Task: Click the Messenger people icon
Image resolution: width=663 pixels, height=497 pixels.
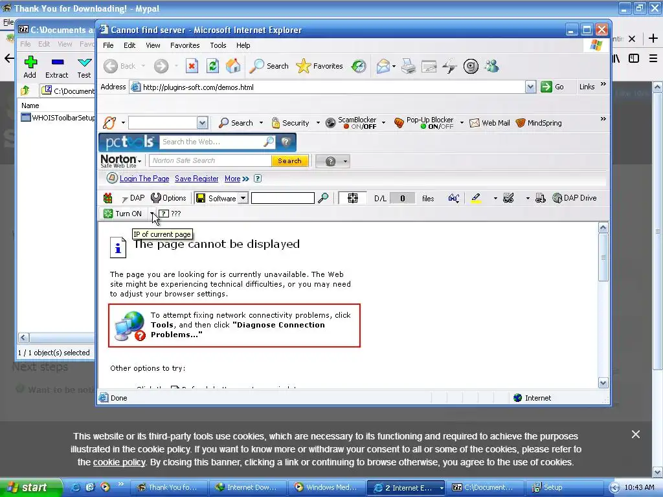Action: 491,66
